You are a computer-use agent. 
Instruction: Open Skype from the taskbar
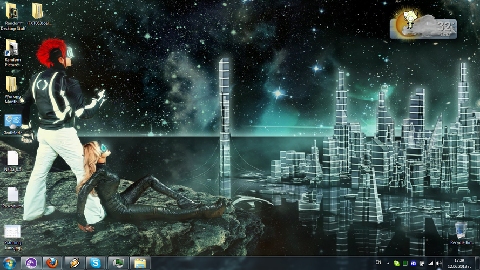tap(96, 263)
